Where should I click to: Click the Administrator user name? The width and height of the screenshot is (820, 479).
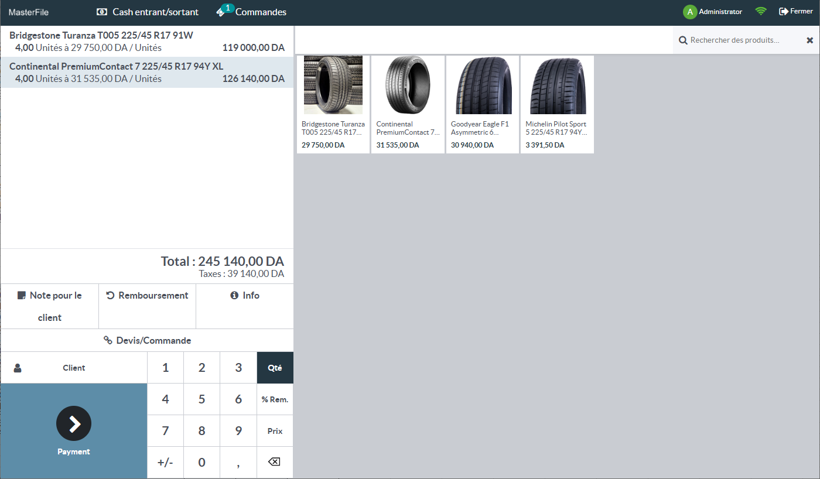(720, 12)
